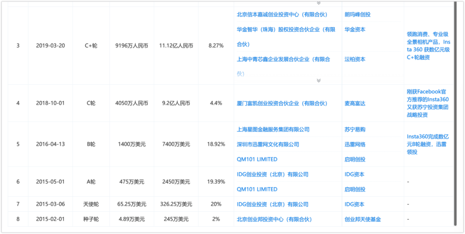Open 上海星图金融服务集团有限公司 link

[273, 129]
